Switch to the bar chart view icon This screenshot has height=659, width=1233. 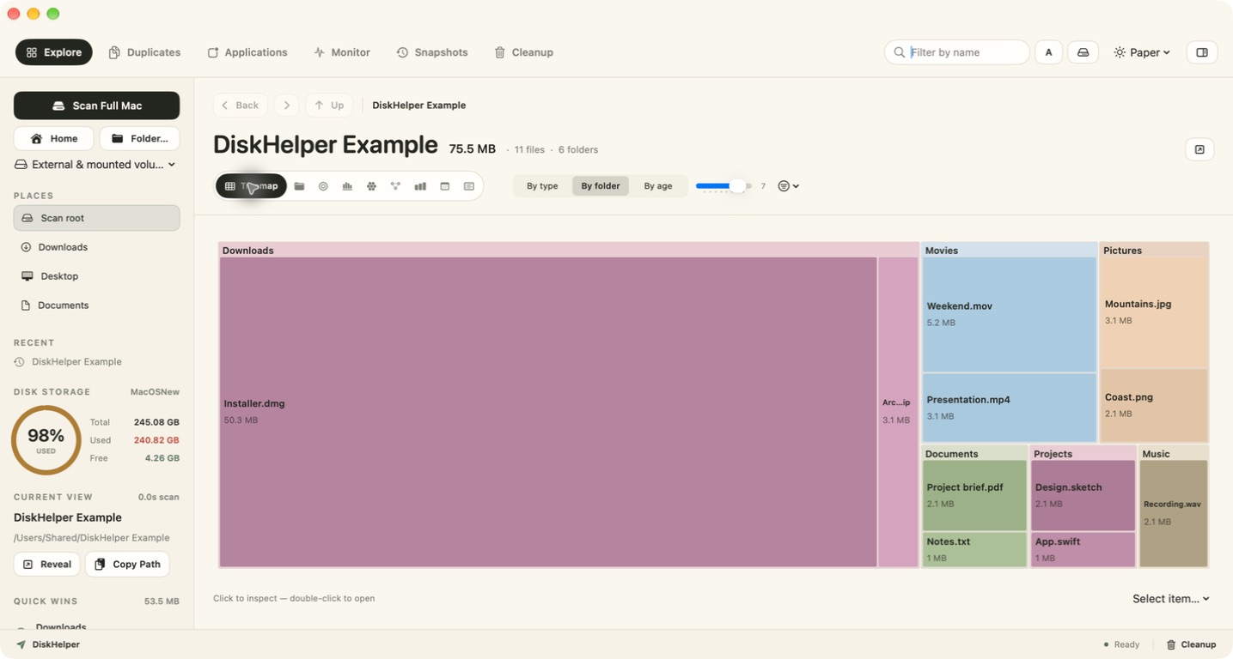point(420,186)
